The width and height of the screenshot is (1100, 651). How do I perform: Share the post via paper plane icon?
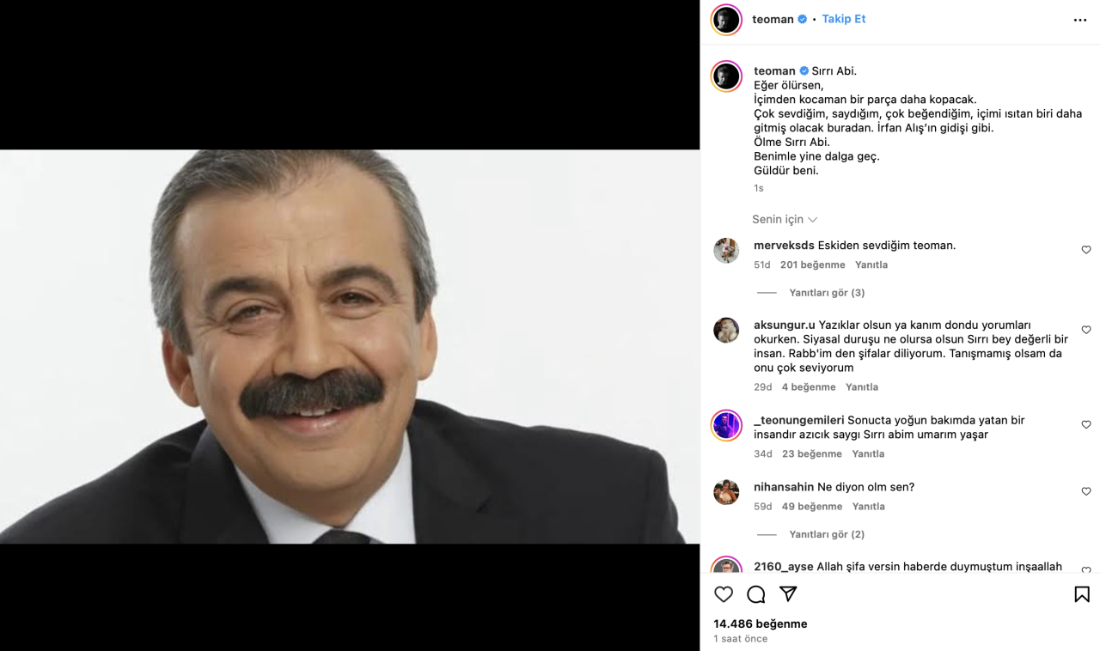pos(788,594)
